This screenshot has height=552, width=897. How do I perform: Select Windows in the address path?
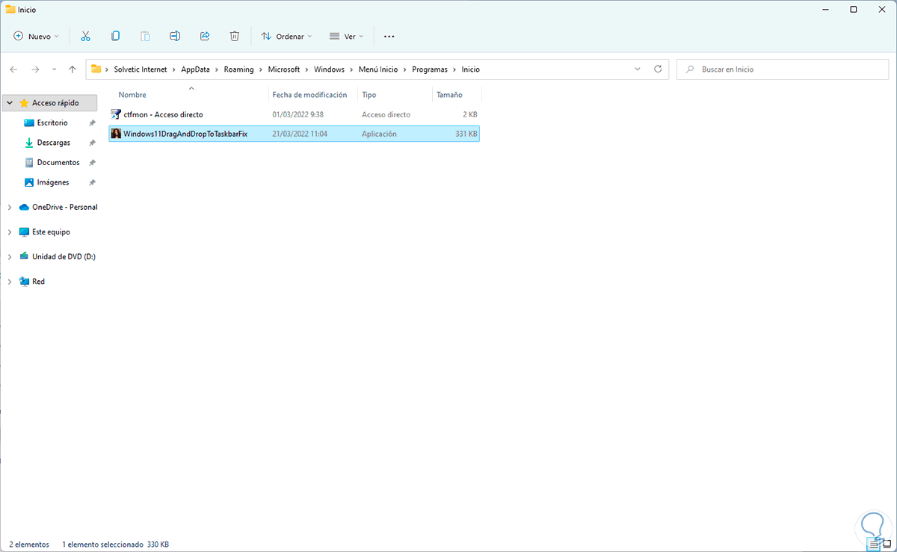[x=329, y=69]
